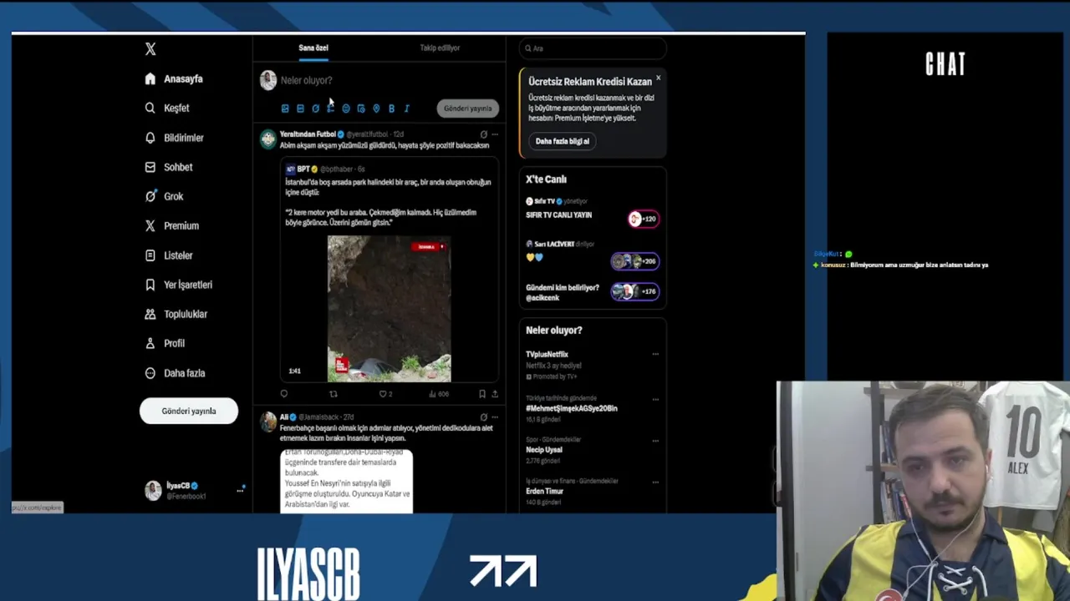1070x601 pixels.
Task: Open the TVplusNetflix promoted trend
Action: tap(547, 354)
